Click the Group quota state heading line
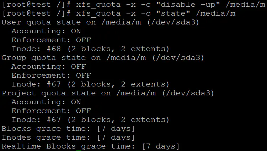Screen dimensions: 267x151 pyautogui.click(x=103, y=58)
